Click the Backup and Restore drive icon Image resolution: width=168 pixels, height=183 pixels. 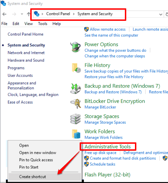[75, 89]
